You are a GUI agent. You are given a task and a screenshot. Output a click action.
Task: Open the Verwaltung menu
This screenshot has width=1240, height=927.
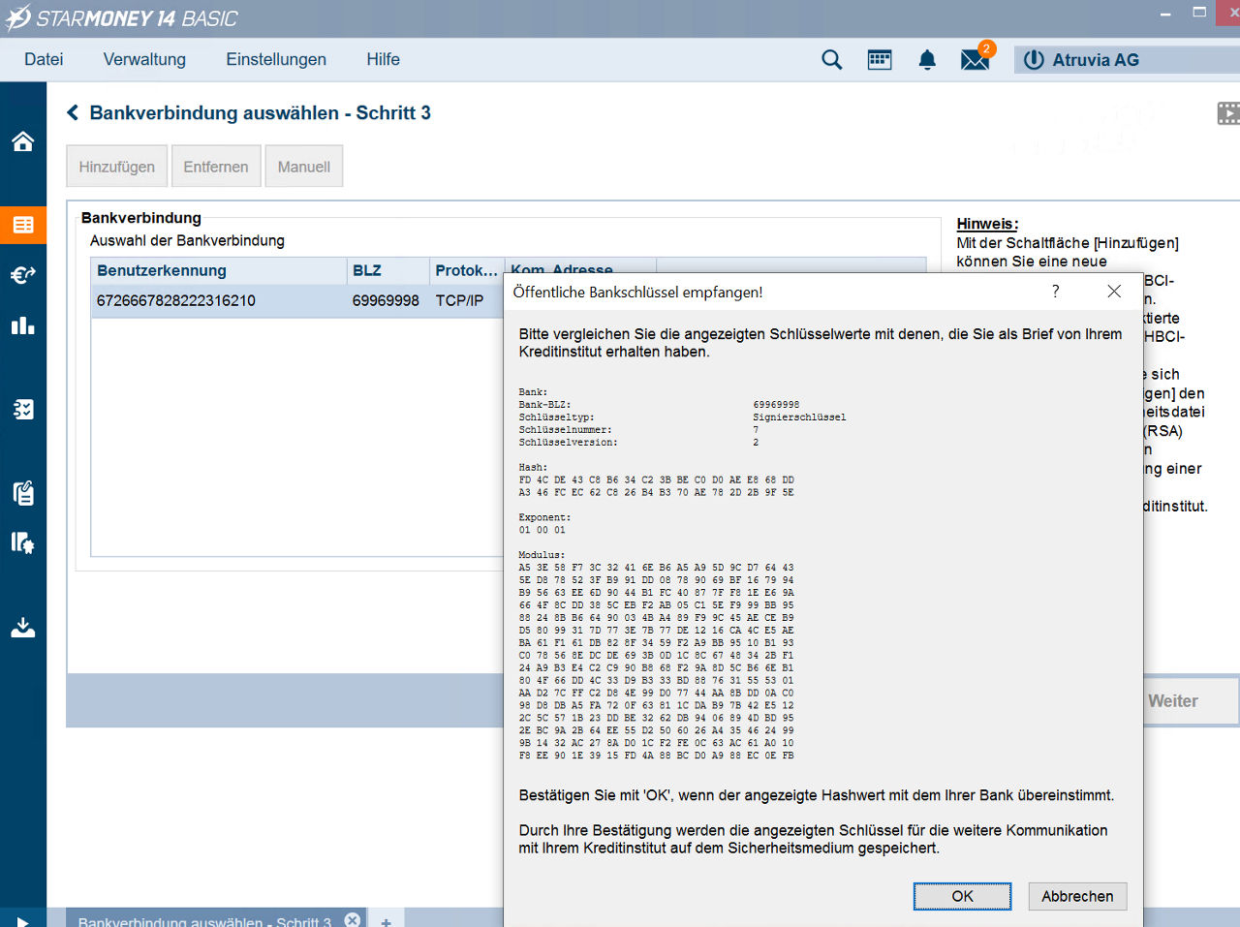click(144, 60)
